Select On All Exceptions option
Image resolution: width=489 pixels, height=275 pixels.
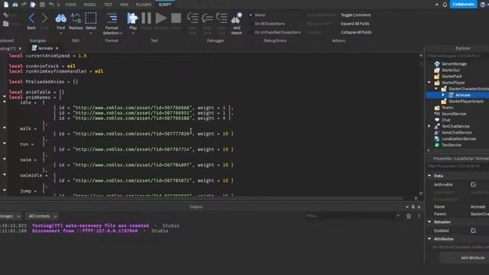pos(270,24)
